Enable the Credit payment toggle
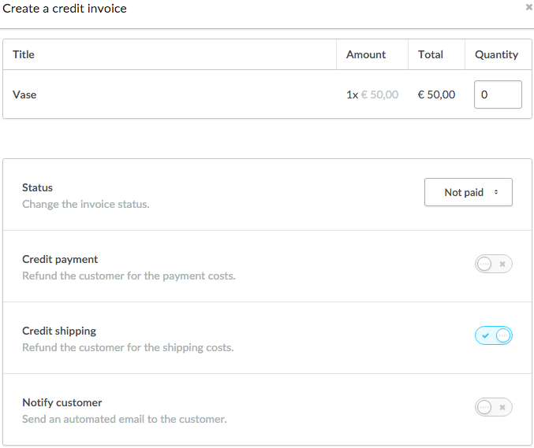The width and height of the screenshot is (534, 448). 494,264
